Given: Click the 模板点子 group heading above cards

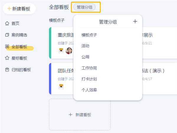Looking at the screenshot, I should (x=57, y=20).
